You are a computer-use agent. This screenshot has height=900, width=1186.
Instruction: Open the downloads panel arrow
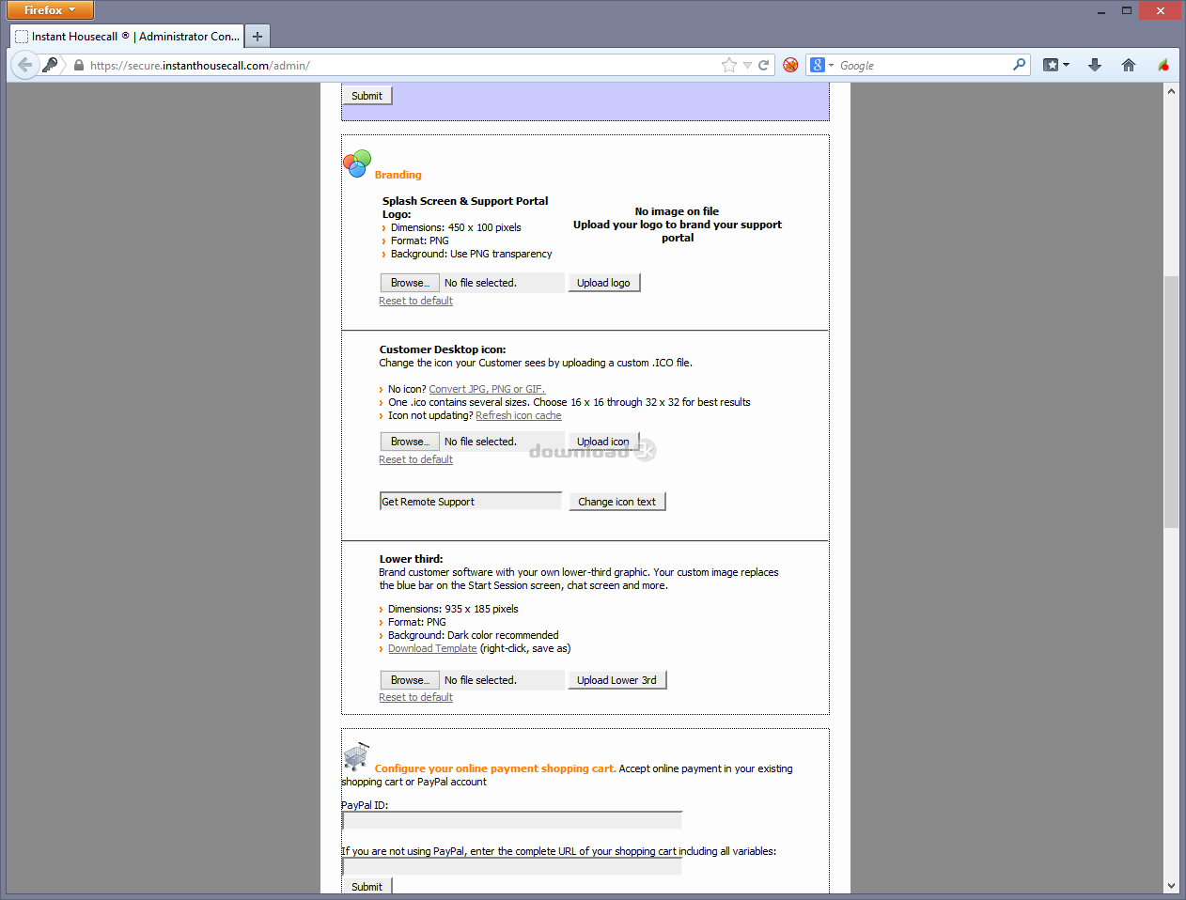pos(1095,65)
